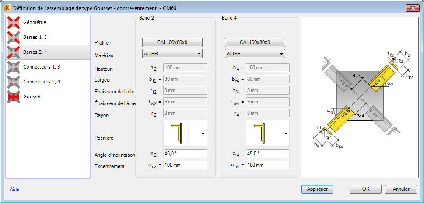Select the Géométrie section icon

point(14,22)
